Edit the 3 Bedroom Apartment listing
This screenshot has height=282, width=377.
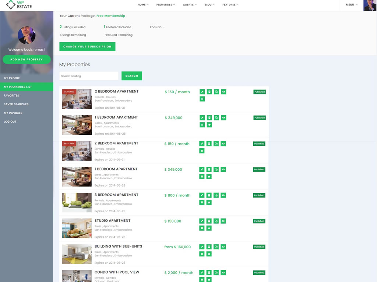click(202, 195)
